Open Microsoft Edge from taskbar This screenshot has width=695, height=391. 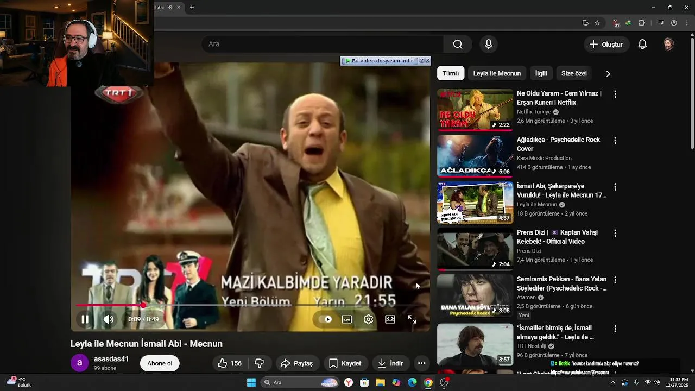[412, 382]
